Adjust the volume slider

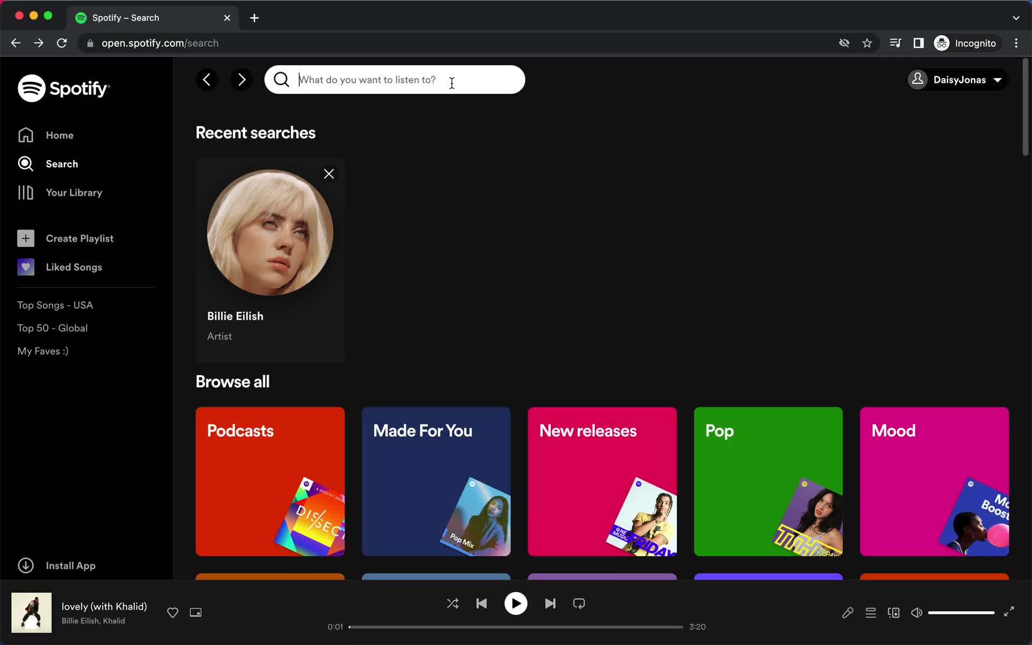(961, 612)
